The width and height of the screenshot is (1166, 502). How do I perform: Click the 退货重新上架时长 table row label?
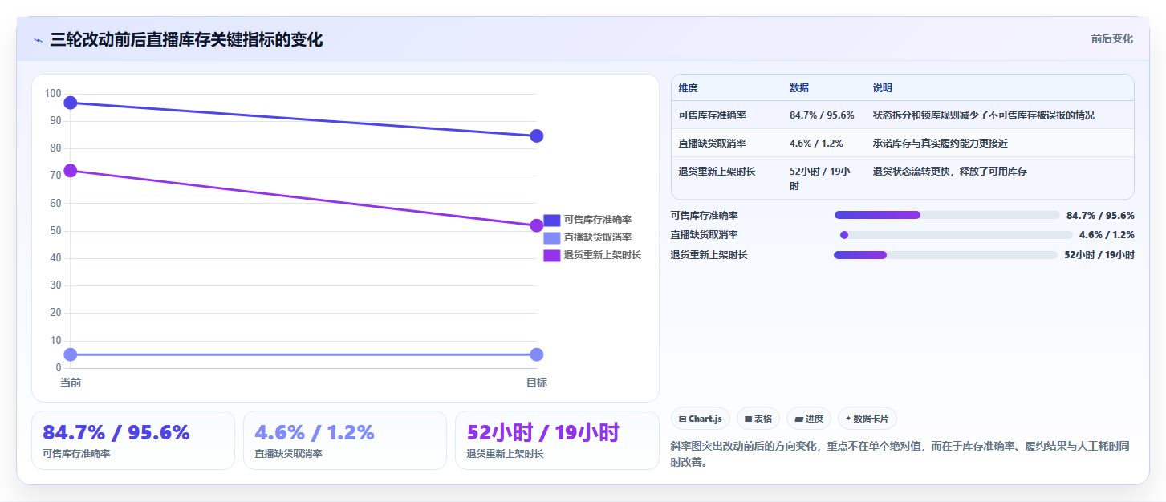[717, 172]
